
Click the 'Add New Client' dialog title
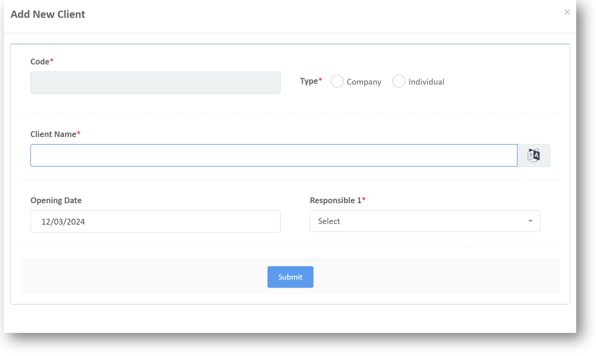click(x=48, y=14)
